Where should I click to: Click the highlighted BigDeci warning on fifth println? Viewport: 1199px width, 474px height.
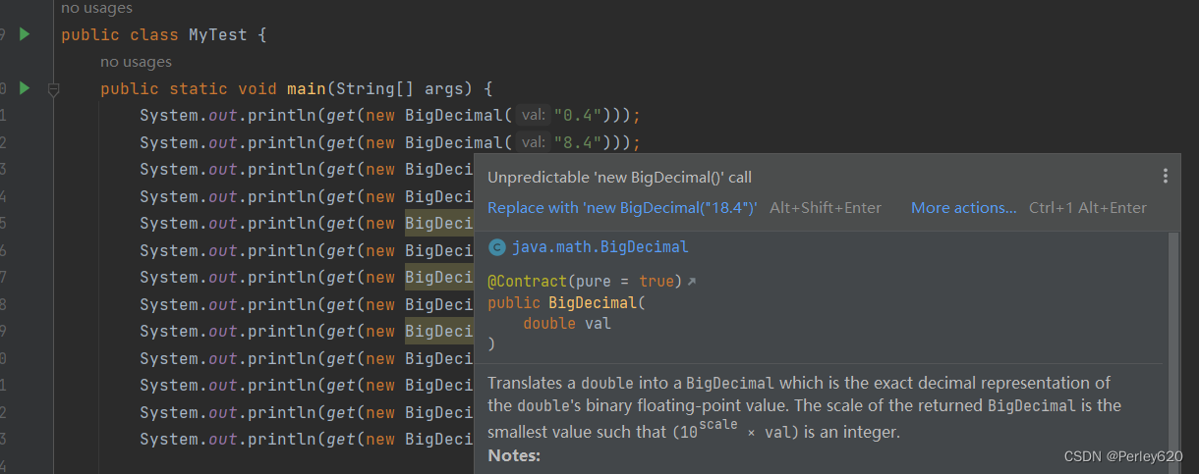439,223
